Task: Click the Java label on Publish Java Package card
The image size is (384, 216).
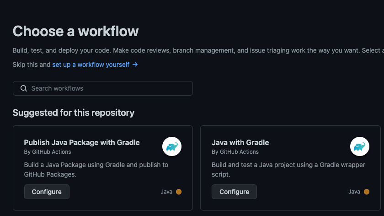Action: coord(166,192)
